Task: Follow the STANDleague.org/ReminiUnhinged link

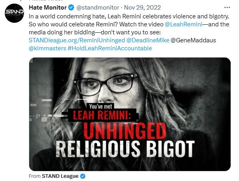Action: pos(77,40)
